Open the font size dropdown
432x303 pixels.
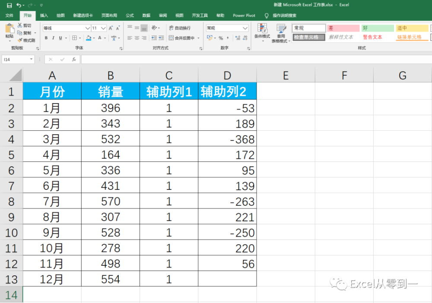point(103,28)
